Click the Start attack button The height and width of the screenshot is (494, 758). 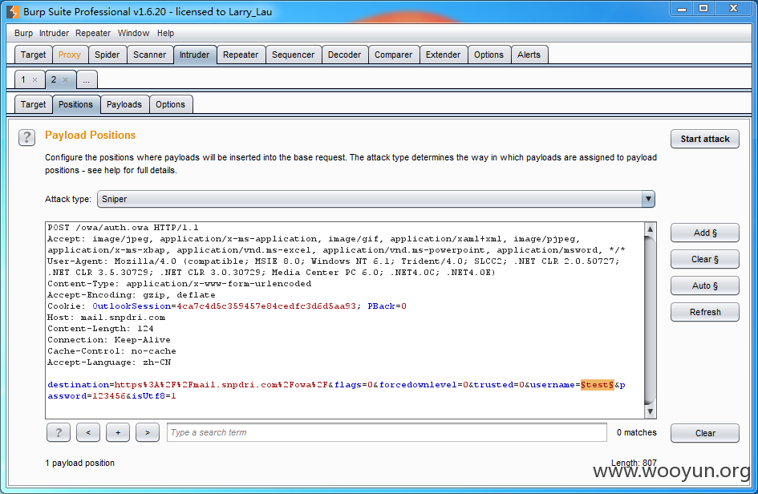[x=705, y=139]
